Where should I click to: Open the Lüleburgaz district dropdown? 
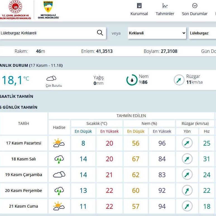(202, 33)
